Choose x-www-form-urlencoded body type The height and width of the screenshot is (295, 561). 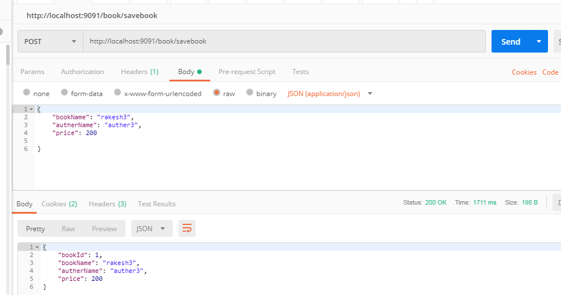pos(118,93)
